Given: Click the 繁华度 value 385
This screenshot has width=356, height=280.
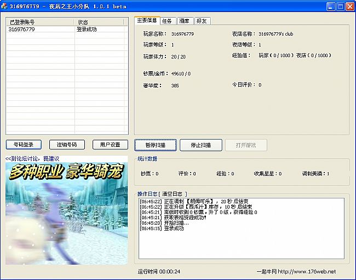Looking at the screenshot, I should (x=175, y=85).
